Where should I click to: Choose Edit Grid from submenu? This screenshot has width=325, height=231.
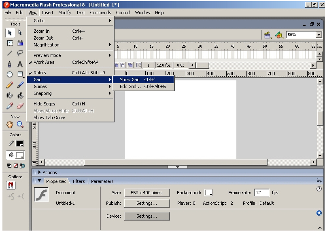(x=143, y=86)
